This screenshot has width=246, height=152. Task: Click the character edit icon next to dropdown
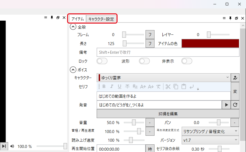235,78
